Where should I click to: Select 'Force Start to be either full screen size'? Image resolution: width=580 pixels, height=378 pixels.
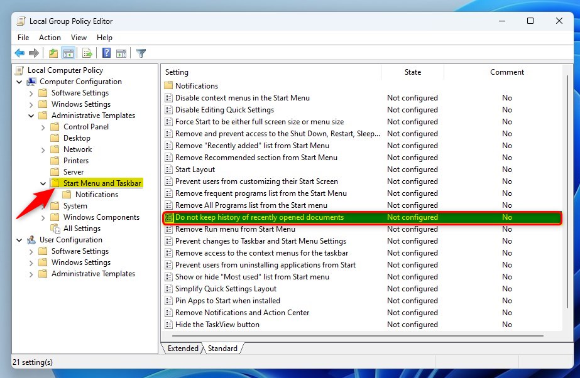pos(260,122)
